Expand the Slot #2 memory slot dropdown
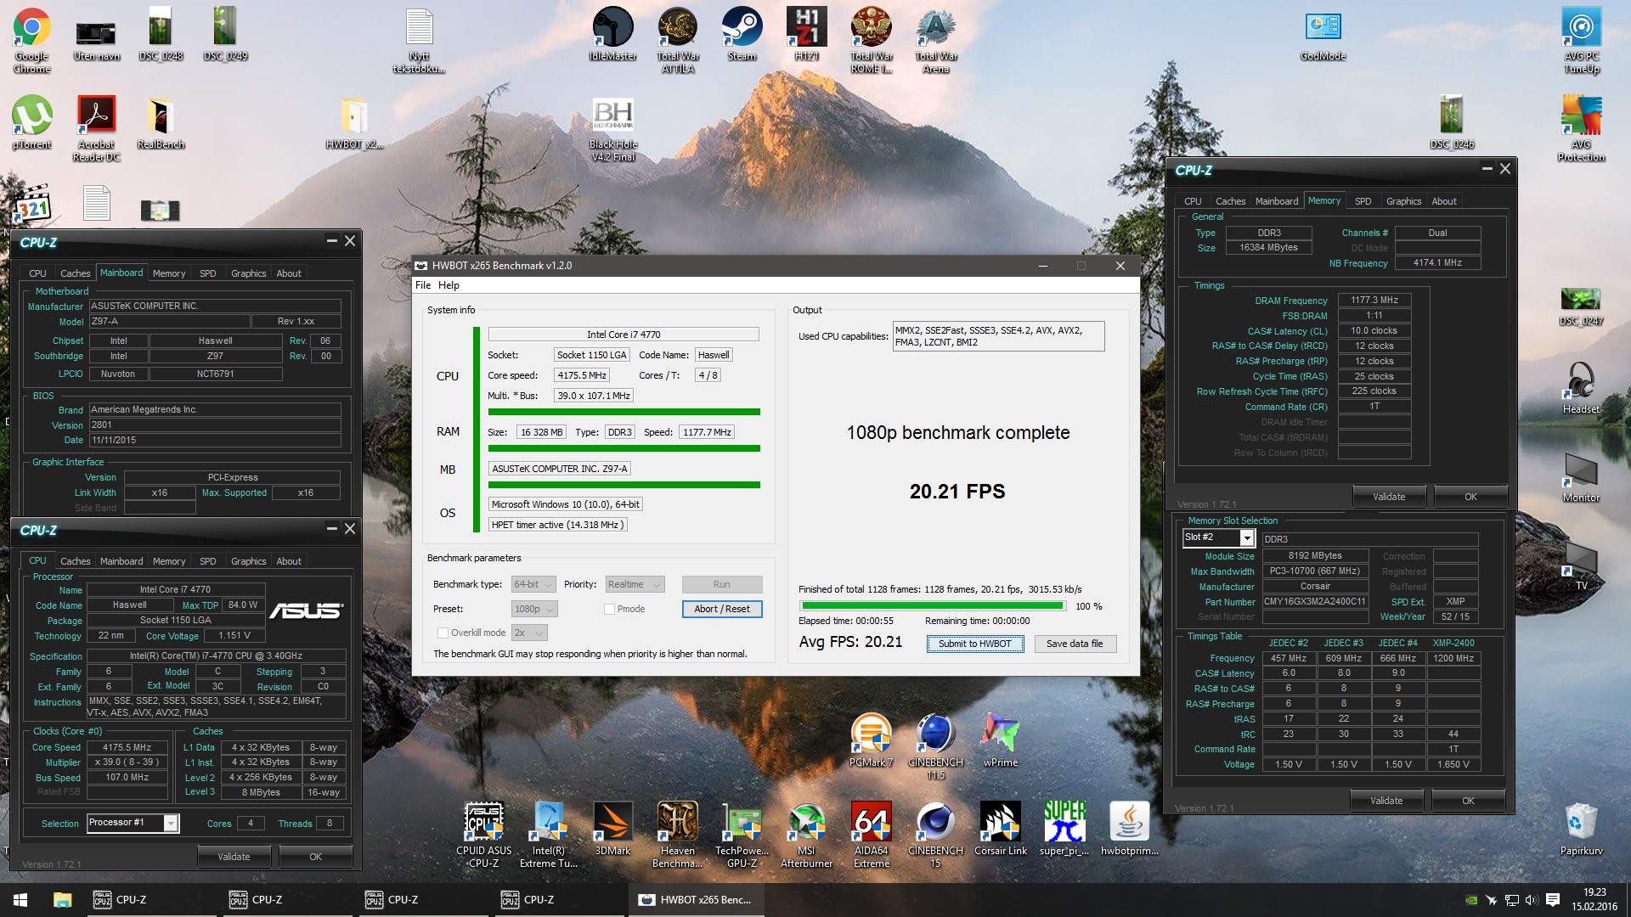This screenshot has width=1631, height=917. (x=1247, y=537)
